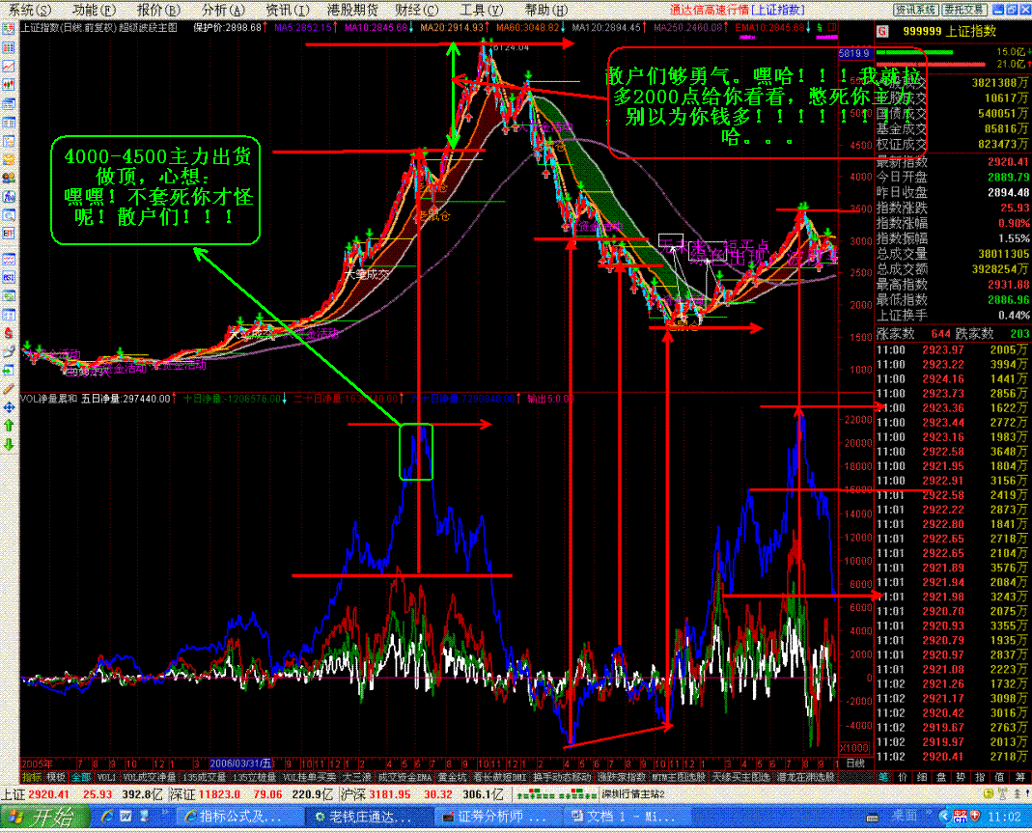Open the 功能(F) menu
1032x833 pixels.
click(94, 10)
